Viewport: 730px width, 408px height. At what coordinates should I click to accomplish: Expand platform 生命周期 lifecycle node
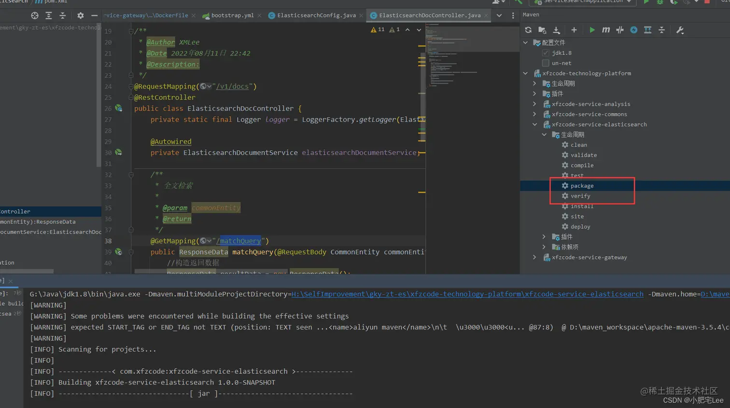tap(535, 83)
